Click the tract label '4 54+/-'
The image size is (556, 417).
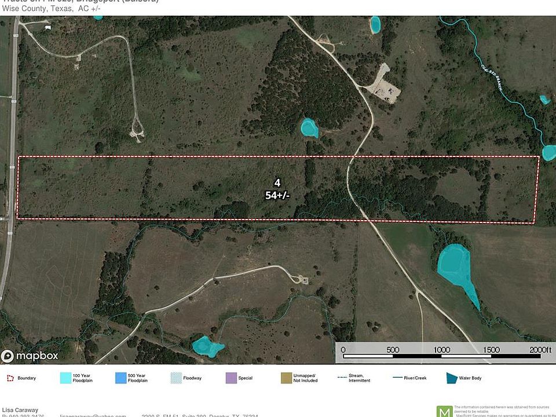pyautogui.click(x=277, y=189)
